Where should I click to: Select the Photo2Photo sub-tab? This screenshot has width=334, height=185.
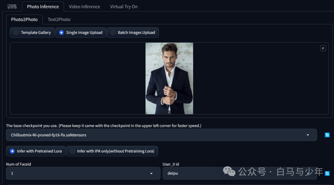[24, 19]
